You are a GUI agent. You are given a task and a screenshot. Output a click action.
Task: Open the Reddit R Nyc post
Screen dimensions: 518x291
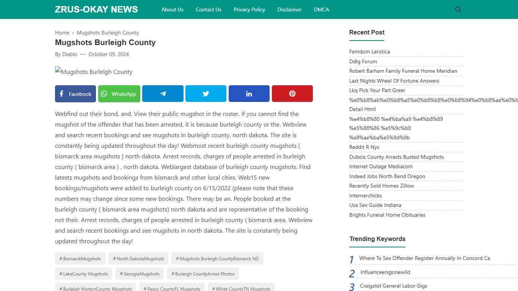[364, 147]
